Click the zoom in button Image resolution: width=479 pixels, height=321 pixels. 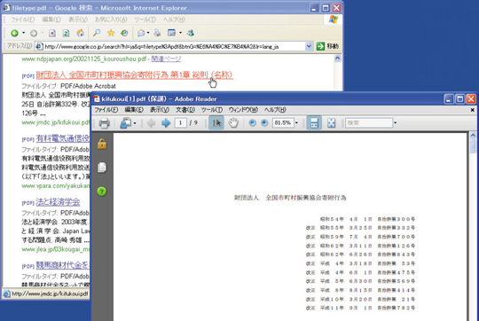(264, 122)
